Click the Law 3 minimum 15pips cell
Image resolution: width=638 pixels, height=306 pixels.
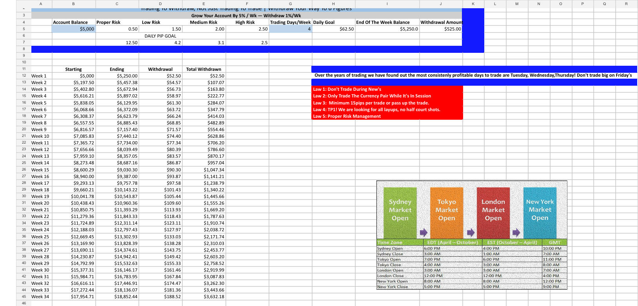pos(387,103)
